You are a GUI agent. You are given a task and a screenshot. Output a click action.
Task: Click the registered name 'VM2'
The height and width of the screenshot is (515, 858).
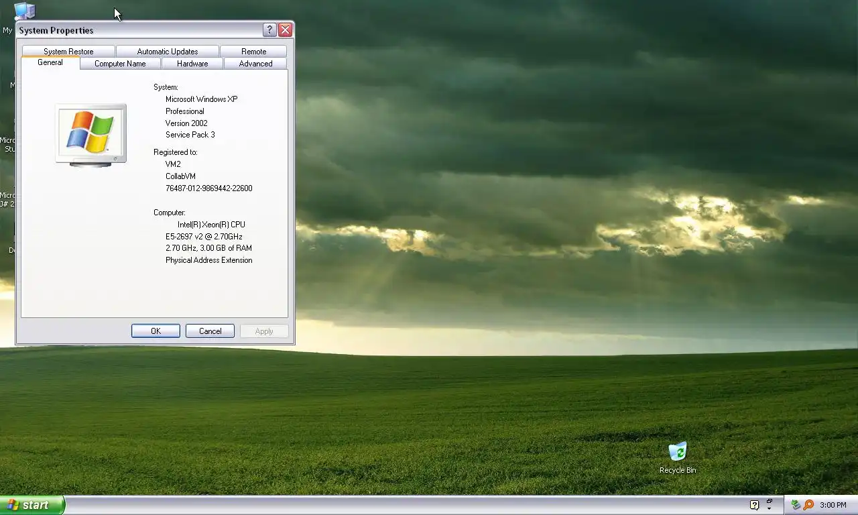click(173, 164)
